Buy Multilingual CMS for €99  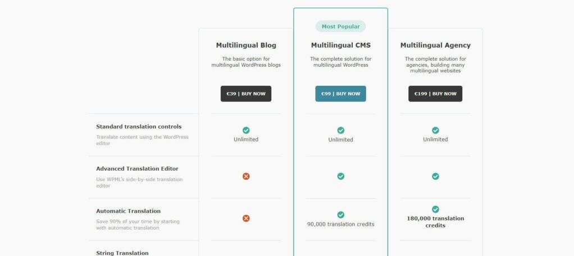click(340, 94)
